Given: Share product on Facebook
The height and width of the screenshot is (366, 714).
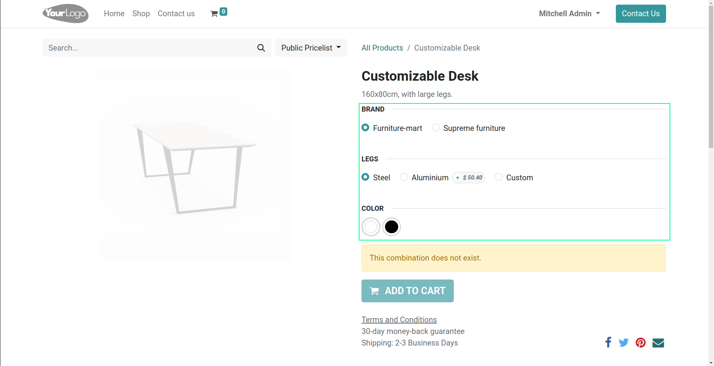Looking at the screenshot, I should pos(608,342).
